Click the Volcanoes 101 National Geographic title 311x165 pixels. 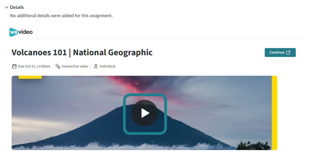pyautogui.click(x=82, y=53)
